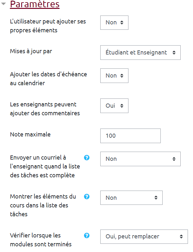Click the 'Mises à jour par' label
Viewport: 193px width, 252px height.
coord(31,51)
